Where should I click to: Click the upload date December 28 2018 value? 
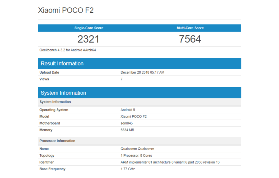pos(142,73)
